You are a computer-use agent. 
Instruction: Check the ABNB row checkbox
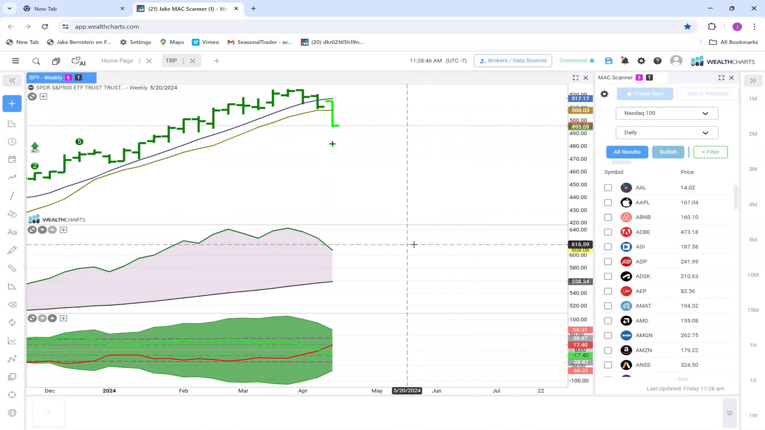coord(608,217)
